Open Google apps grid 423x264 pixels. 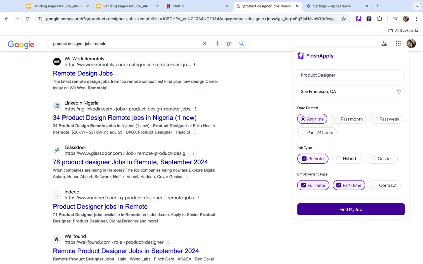pos(398,44)
